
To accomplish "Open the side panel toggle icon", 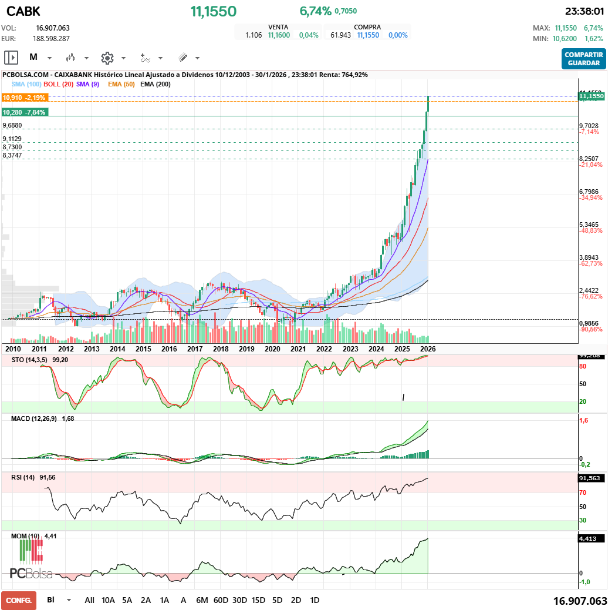I will point(11,57).
